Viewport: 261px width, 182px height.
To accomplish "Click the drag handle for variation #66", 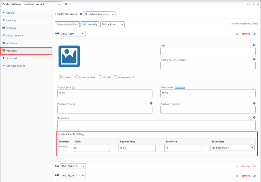I will point(237,34).
